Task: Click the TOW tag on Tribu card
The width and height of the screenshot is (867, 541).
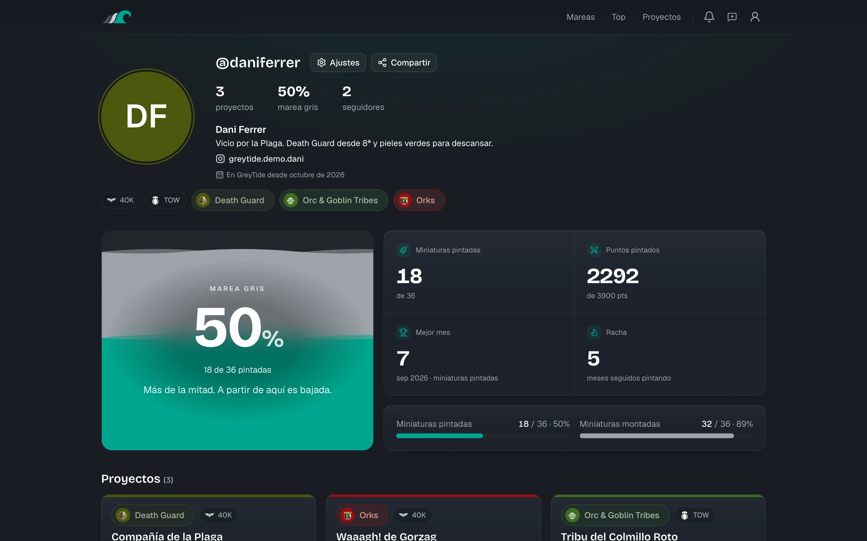Action: [x=695, y=515]
